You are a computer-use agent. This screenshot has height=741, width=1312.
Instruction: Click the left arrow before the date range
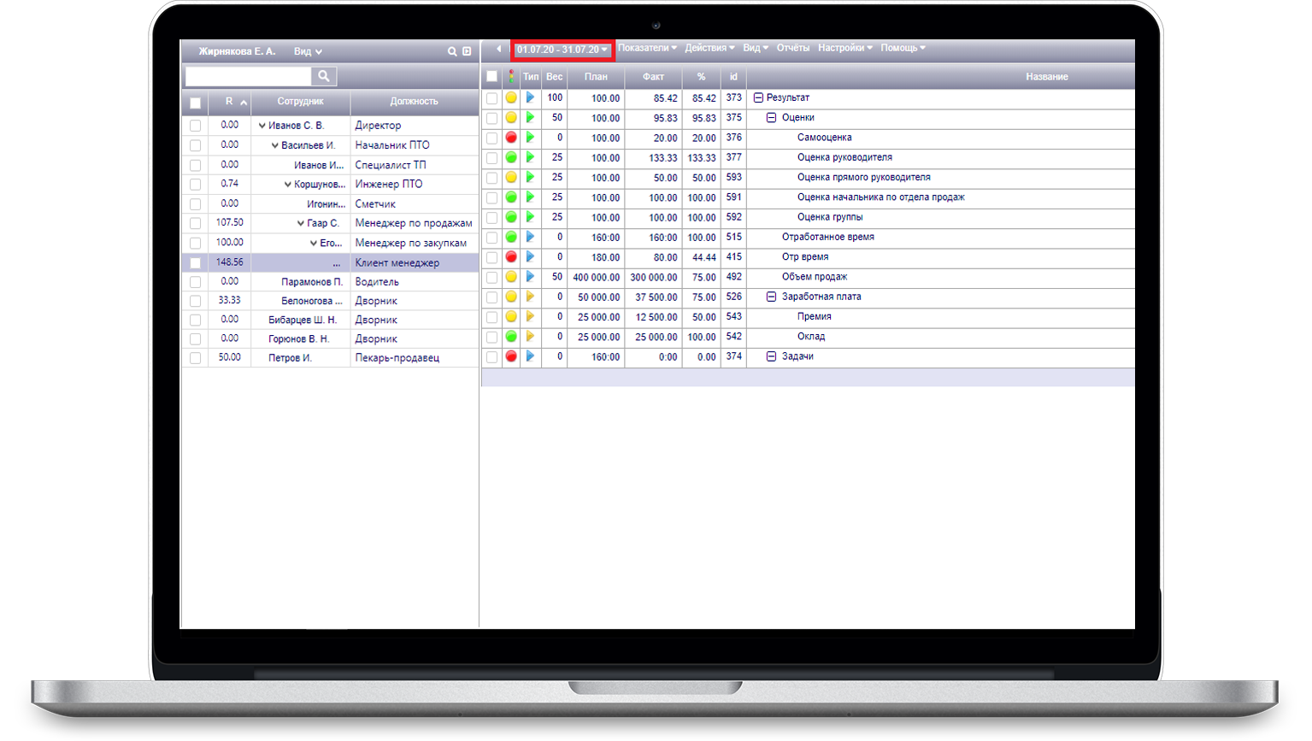[498, 49]
